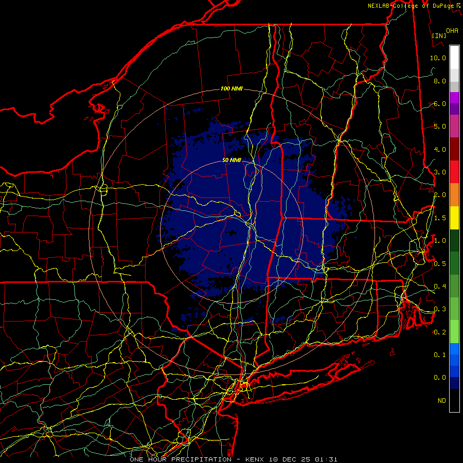Click the 0.0 legend value
Viewport: 463px width, 463px height.
tap(440, 378)
